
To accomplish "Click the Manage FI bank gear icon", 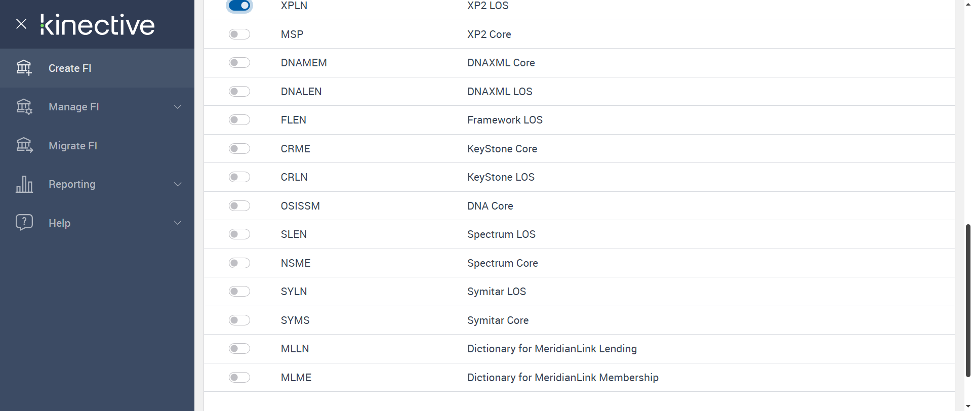I will [x=24, y=107].
